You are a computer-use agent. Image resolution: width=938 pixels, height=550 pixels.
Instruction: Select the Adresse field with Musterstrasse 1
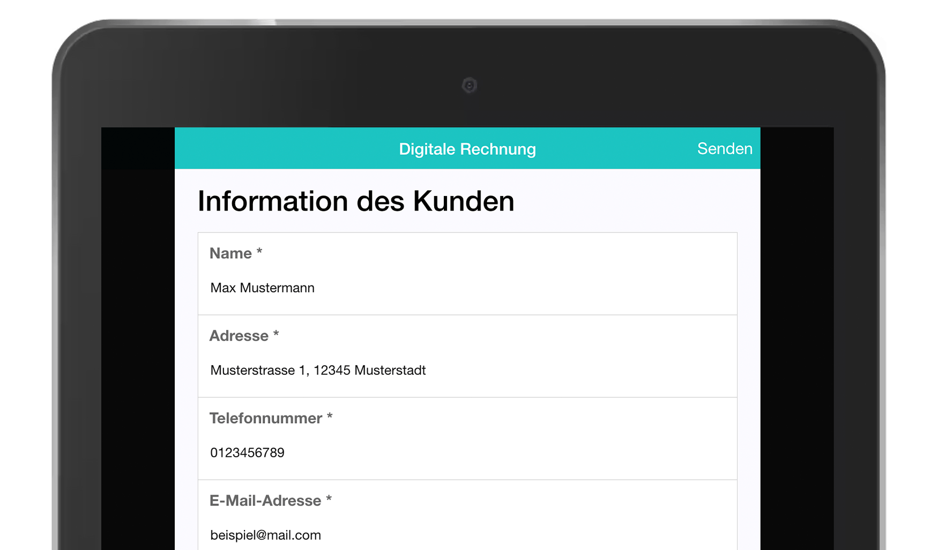[x=467, y=356]
